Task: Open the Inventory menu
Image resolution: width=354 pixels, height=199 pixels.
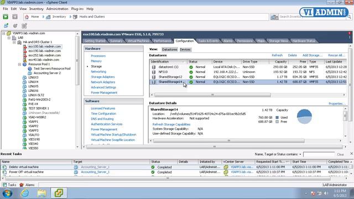Action: (37, 9)
